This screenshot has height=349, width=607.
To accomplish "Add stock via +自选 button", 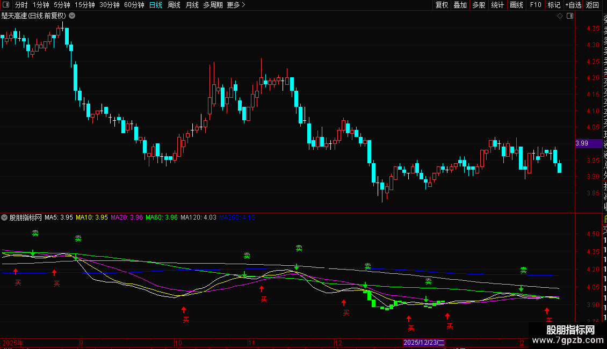I will (x=573, y=5).
